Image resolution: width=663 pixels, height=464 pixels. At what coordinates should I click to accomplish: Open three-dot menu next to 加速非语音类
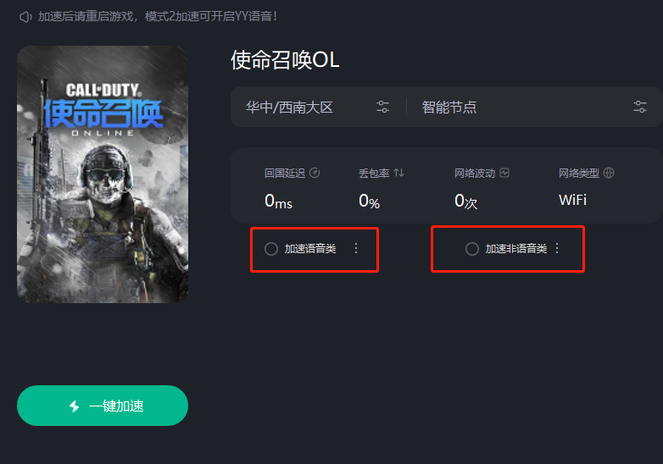(x=557, y=248)
